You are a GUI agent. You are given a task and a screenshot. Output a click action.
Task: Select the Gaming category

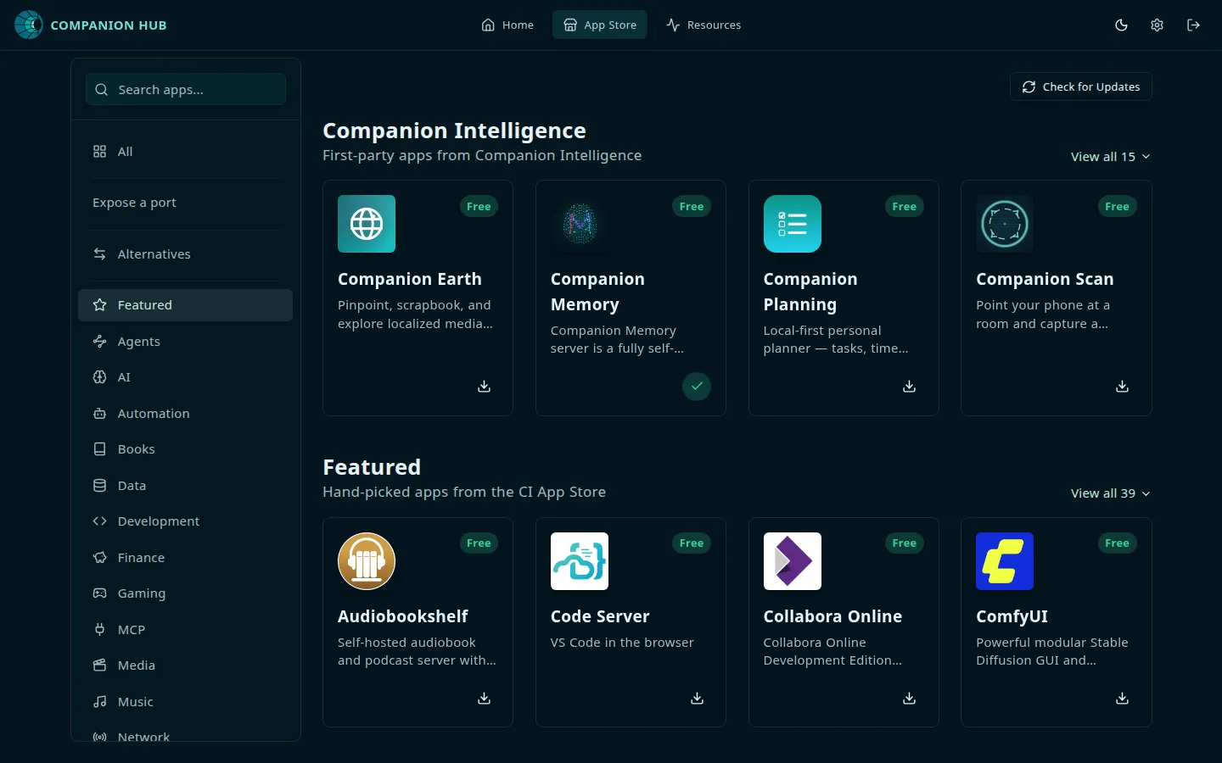pos(185,593)
